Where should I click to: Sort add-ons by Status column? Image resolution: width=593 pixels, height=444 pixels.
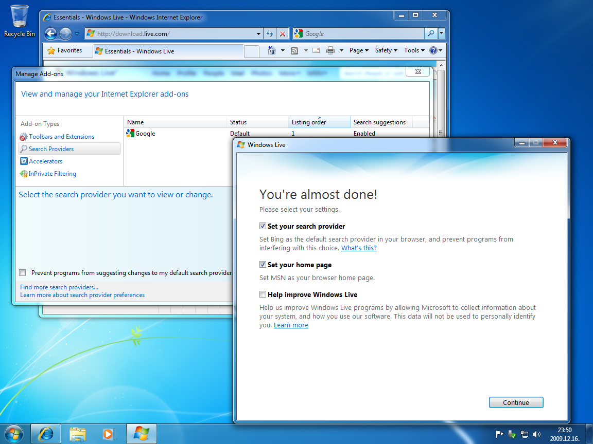[x=257, y=122]
